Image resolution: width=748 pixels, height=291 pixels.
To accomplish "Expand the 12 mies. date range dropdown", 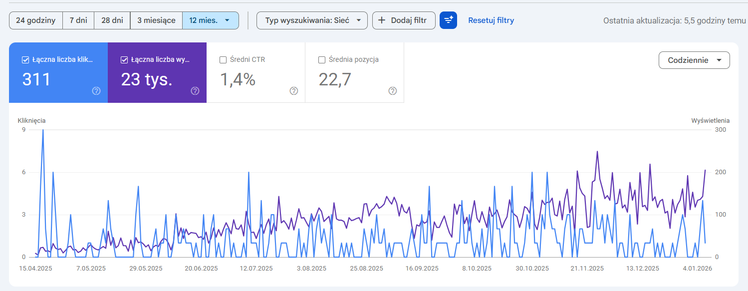I will (x=211, y=20).
